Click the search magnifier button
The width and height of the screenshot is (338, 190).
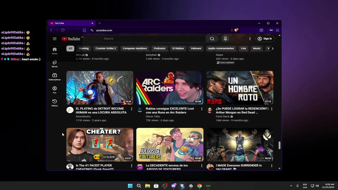[212, 39]
